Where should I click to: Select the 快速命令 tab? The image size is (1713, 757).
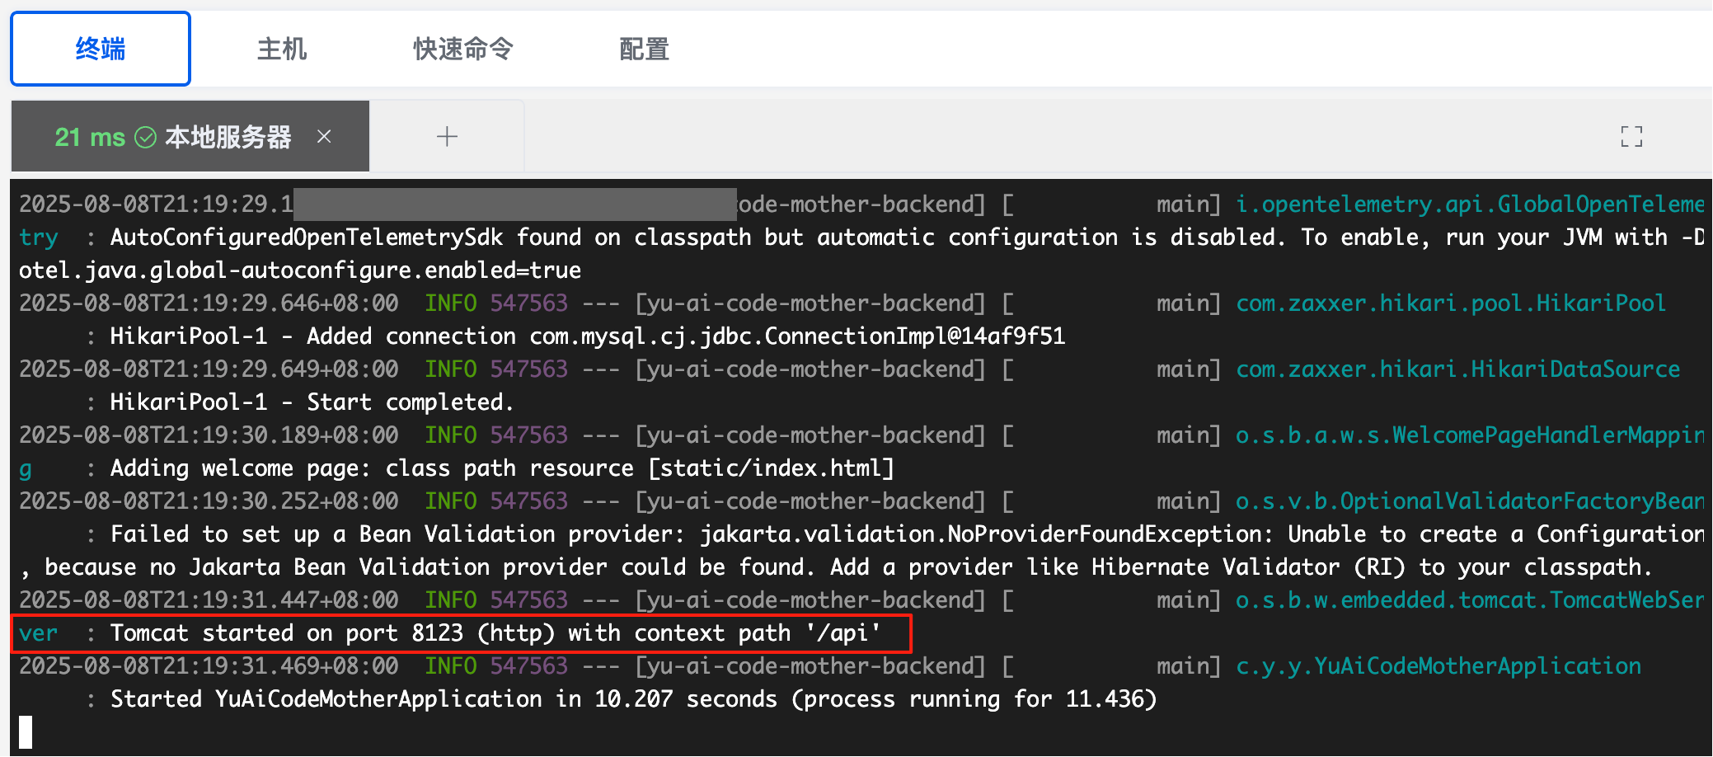[x=463, y=49]
